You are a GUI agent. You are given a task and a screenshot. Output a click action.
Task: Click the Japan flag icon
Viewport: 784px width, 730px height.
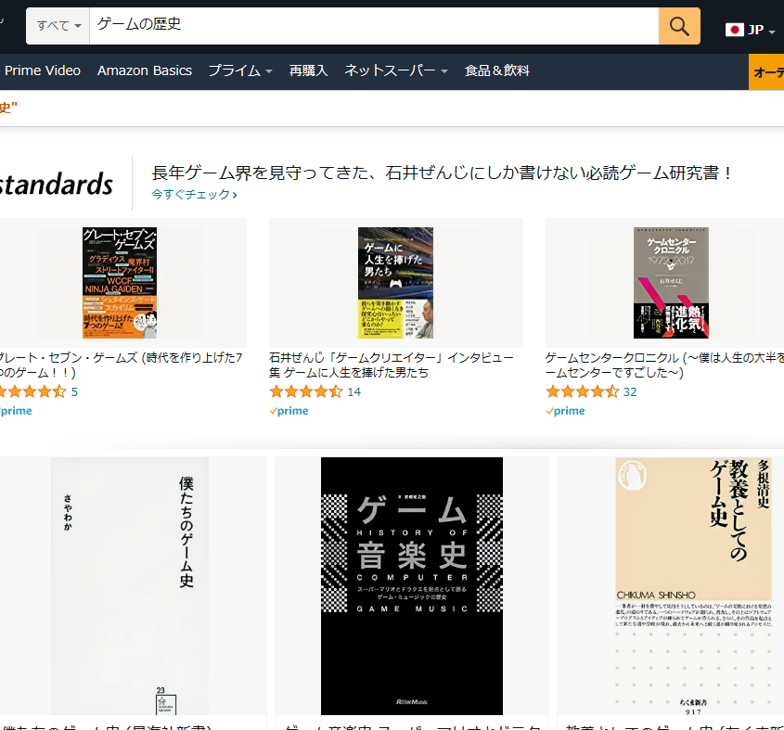pos(735,30)
